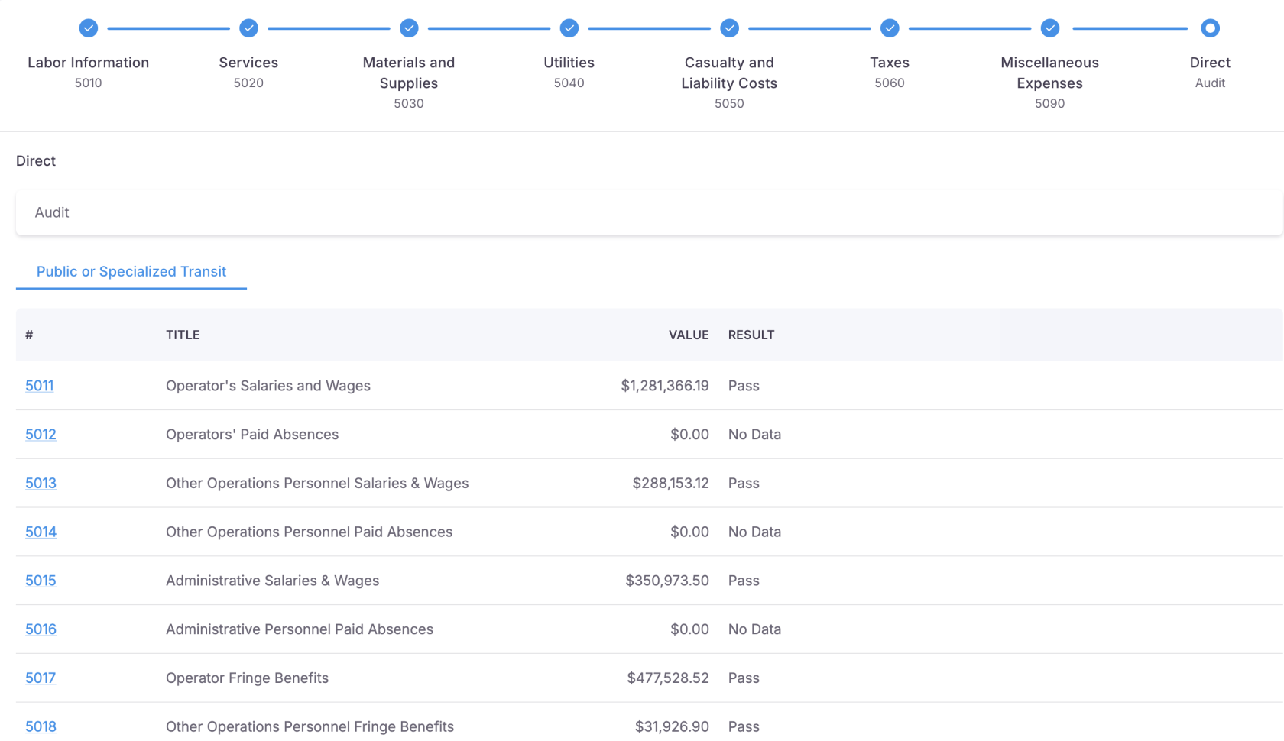Click the Miscellaneous Expenses step icon

[1049, 28]
